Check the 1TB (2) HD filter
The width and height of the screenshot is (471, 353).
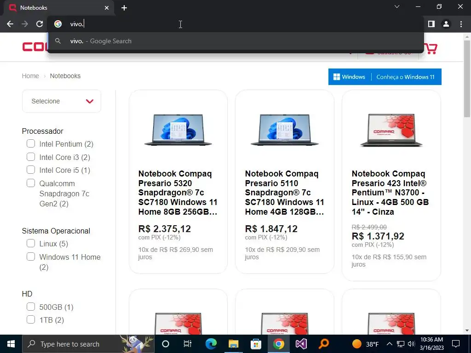click(x=31, y=319)
